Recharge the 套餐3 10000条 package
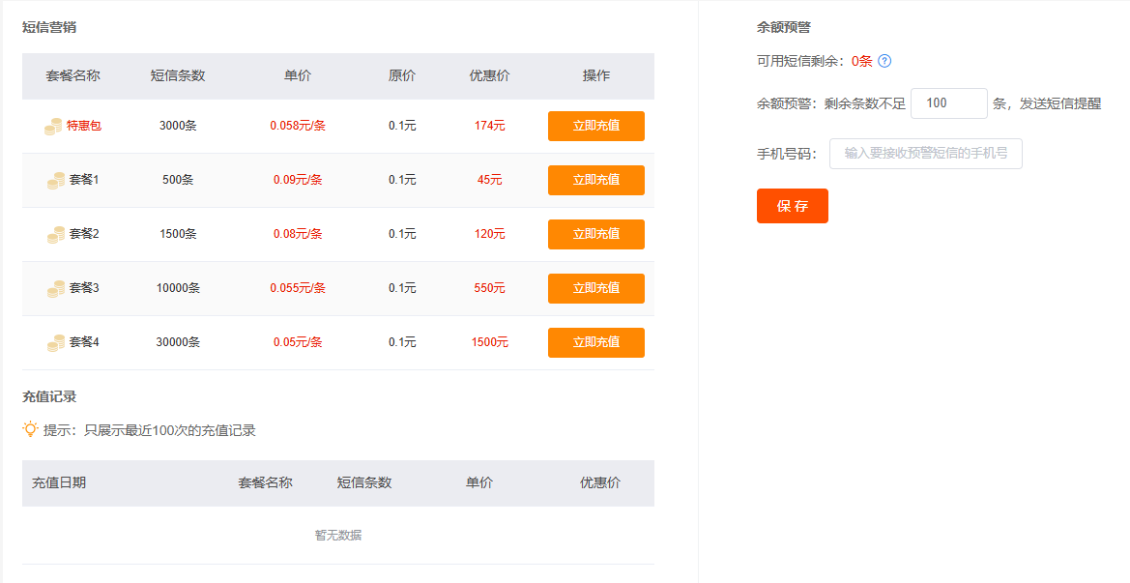This screenshot has width=1130, height=583. click(x=596, y=288)
